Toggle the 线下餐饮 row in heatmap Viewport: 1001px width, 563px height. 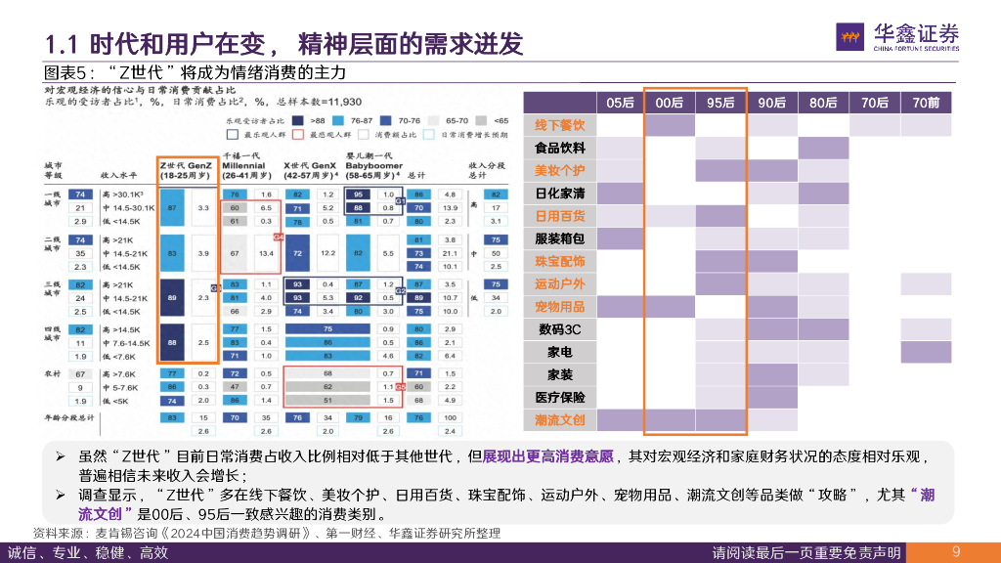(x=560, y=125)
